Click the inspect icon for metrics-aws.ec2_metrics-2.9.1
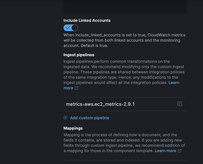This screenshot has width=203, height=164. (x=180, y=104)
